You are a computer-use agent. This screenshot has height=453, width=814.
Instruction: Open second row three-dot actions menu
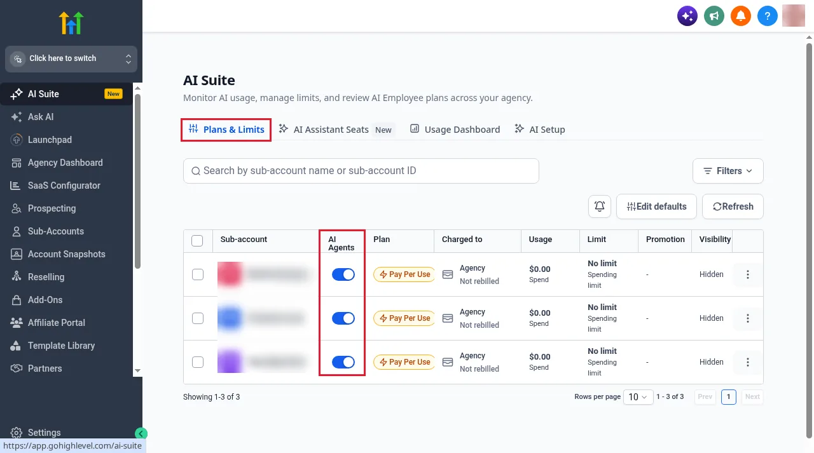click(748, 318)
